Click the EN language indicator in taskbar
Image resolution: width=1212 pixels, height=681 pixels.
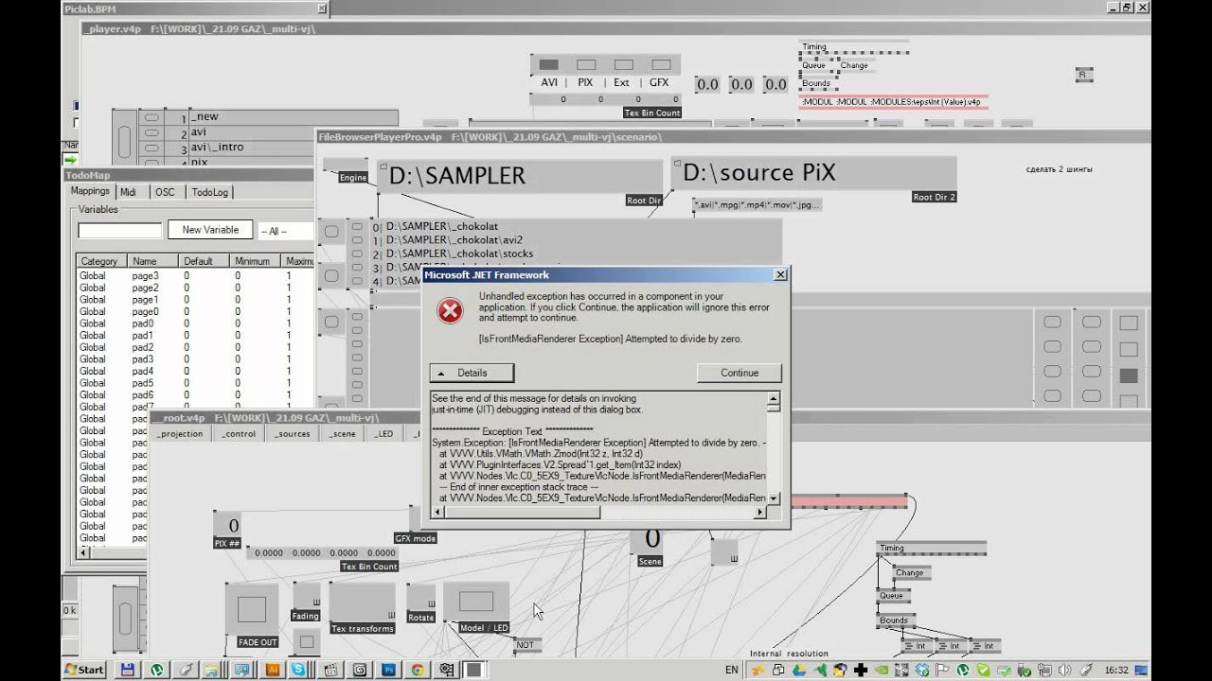[731, 670]
